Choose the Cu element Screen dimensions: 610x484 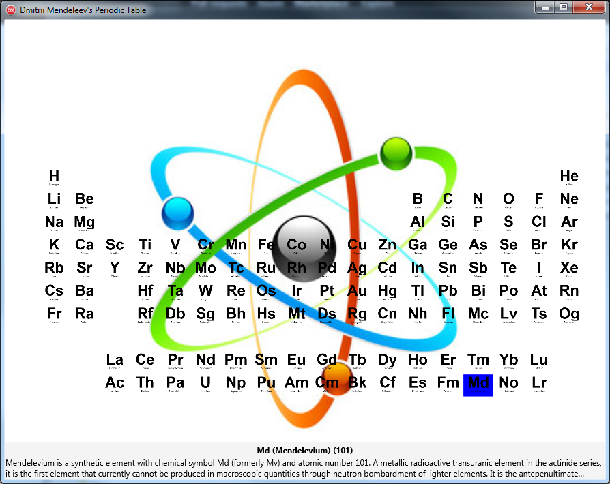pos(357,245)
